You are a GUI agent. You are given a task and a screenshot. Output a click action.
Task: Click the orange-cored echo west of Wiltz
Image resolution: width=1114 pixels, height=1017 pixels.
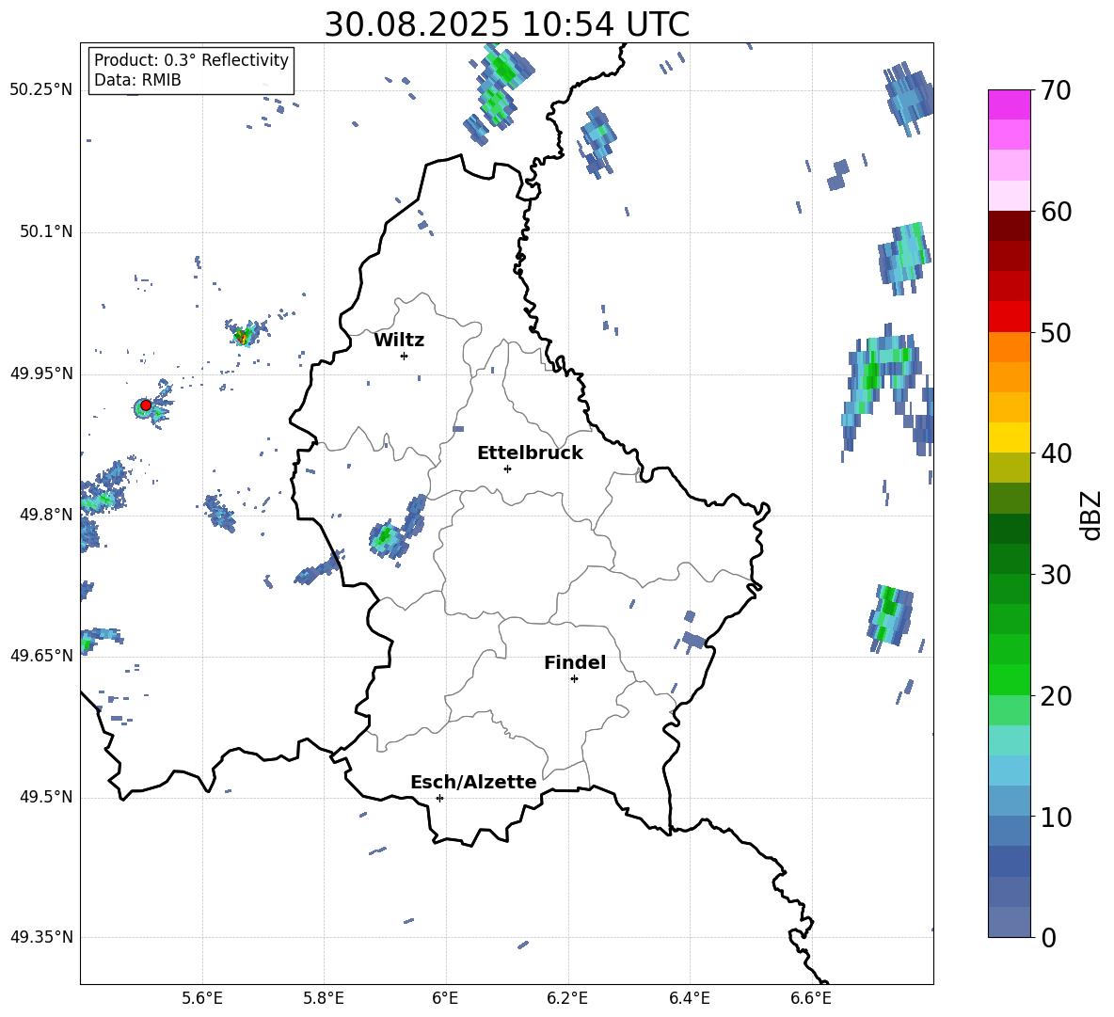[x=243, y=335]
